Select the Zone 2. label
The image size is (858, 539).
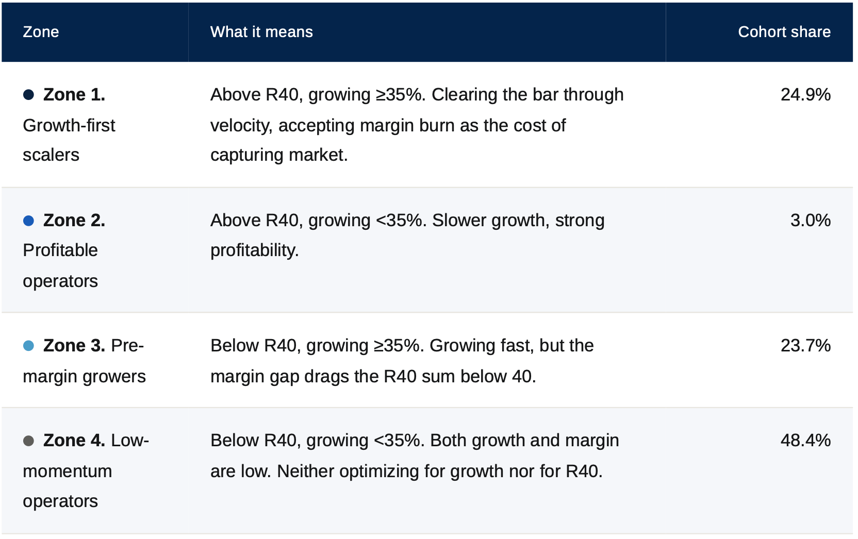tap(74, 221)
